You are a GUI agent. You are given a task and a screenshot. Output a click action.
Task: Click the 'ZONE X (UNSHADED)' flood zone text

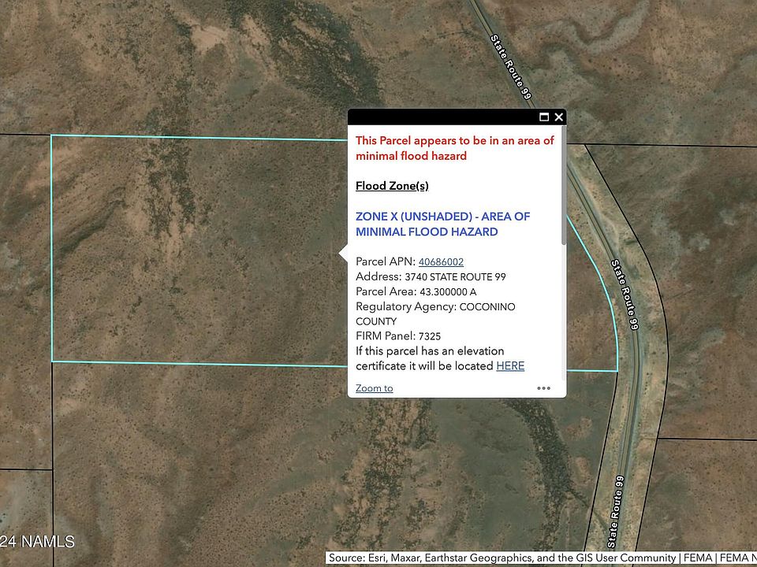(442, 224)
